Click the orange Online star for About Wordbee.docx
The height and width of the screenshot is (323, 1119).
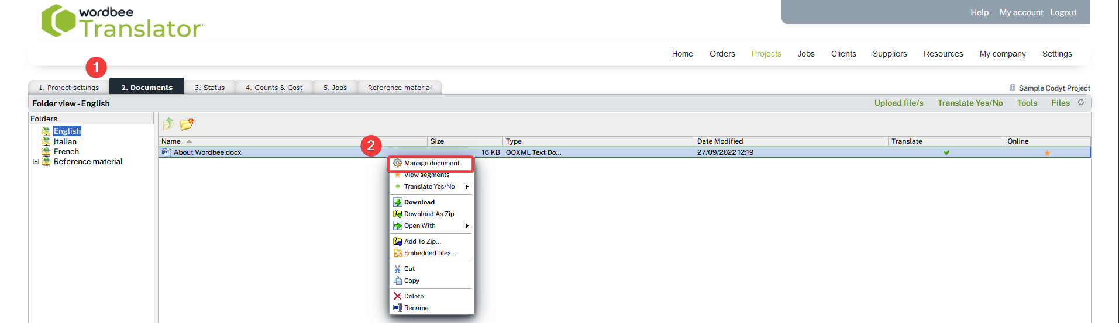pos(1047,153)
